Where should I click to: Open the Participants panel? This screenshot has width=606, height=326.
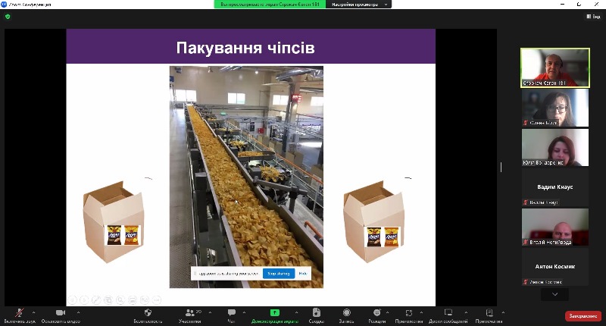click(x=190, y=315)
